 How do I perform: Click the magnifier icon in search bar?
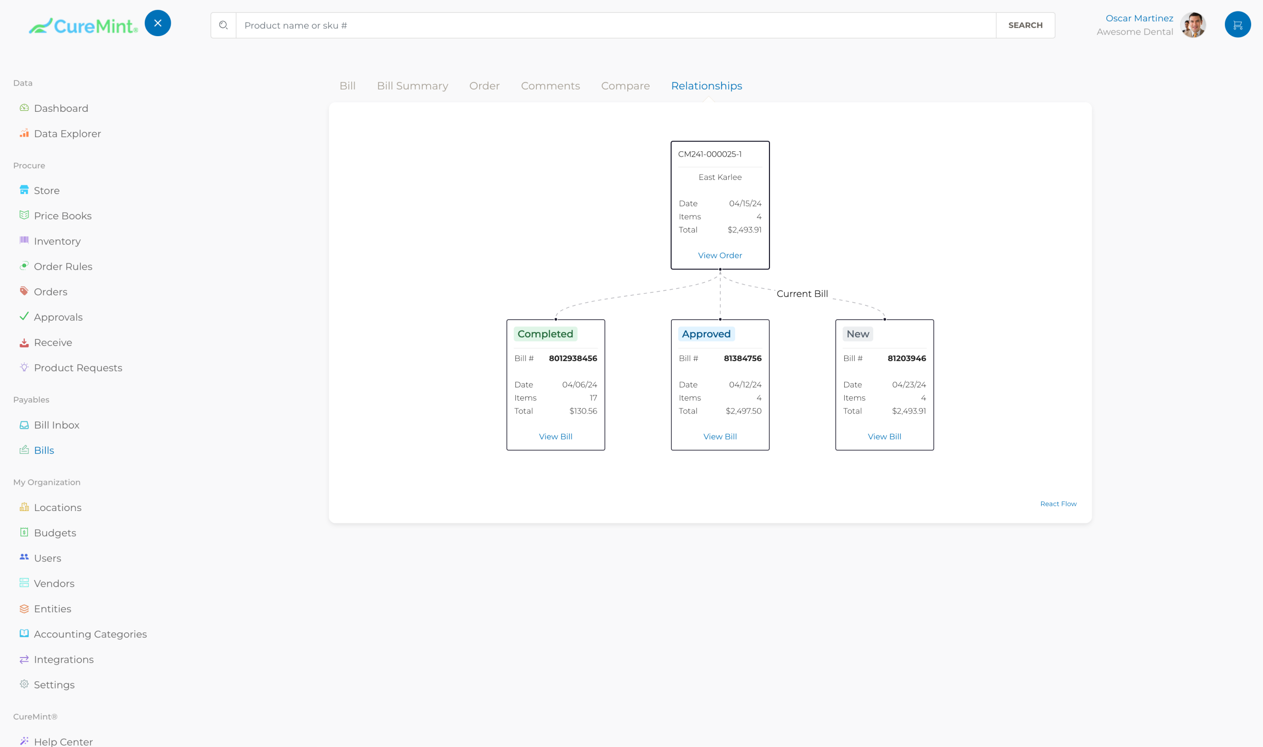(x=224, y=25)
